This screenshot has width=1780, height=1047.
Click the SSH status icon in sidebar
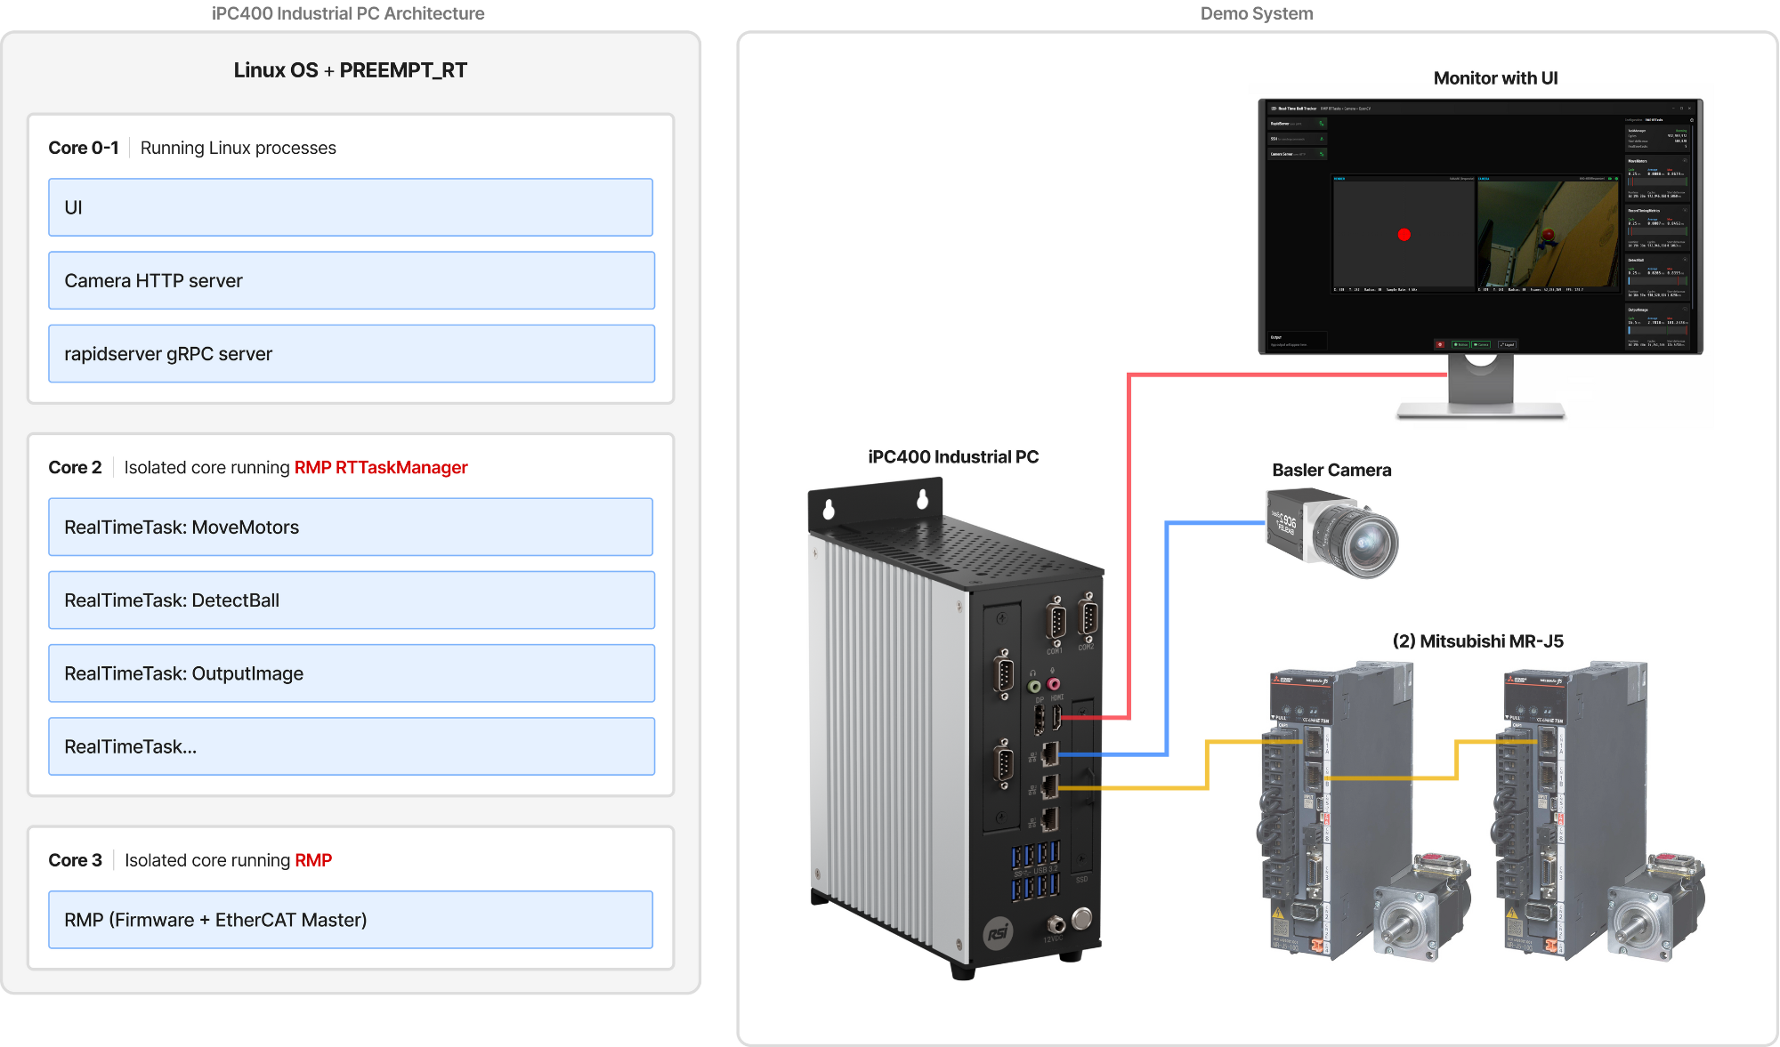pos(1322,139)
